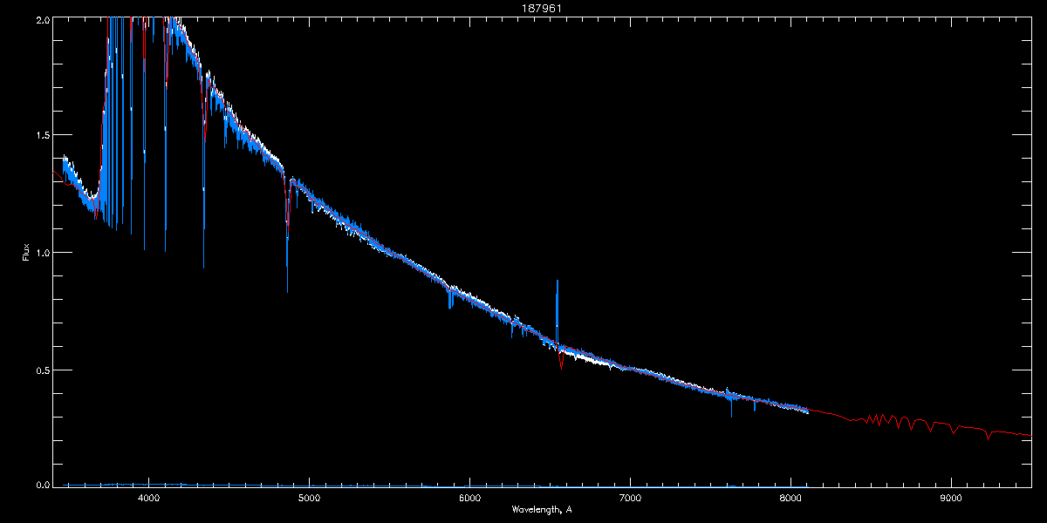1047x523 pixels.
Task: Click y-axis tick label 1.5
Action: point(42,136)
